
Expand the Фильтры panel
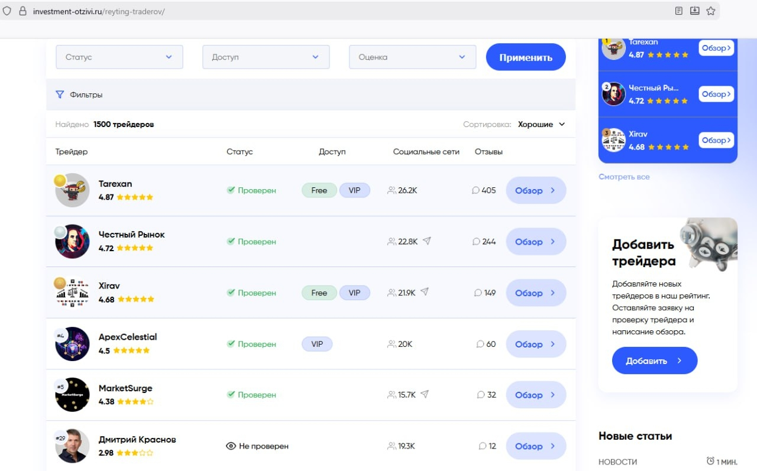coord(310,95)
